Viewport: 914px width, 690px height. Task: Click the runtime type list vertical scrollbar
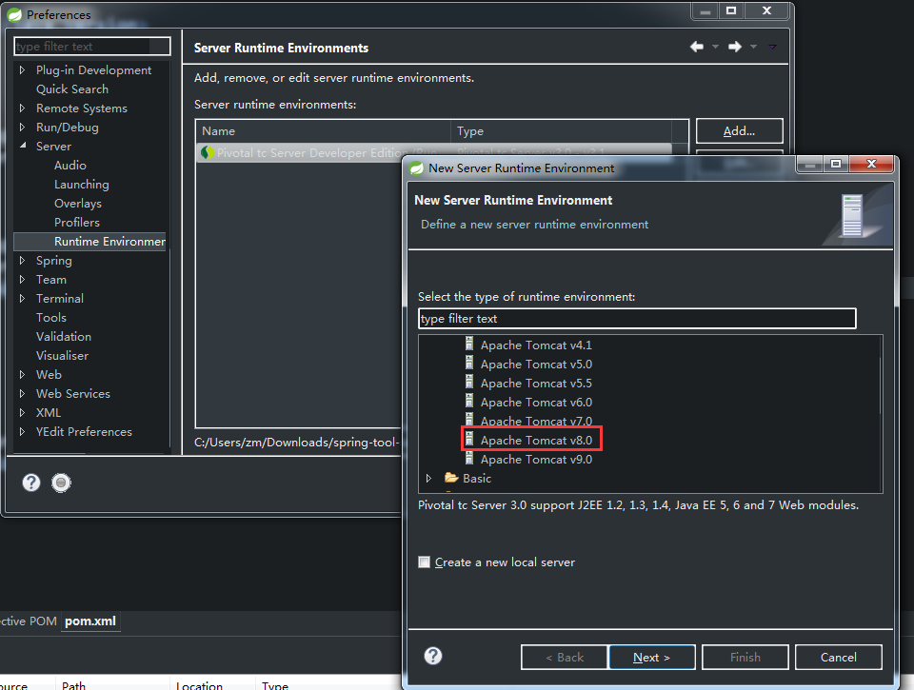coord(880,384)
